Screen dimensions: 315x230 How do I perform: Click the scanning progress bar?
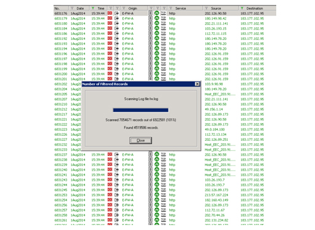click(x=141, y=110)
